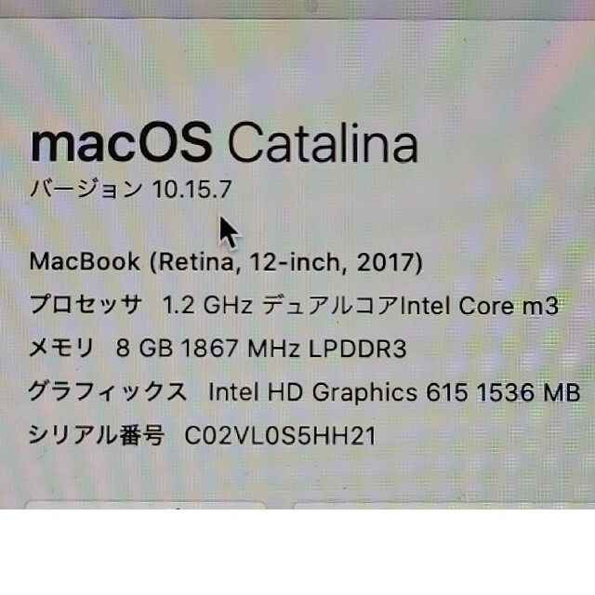The height and width of the screenshot is (595, 595).
Task: Click the グラフィックス label
Action: (x=108, y=390)
